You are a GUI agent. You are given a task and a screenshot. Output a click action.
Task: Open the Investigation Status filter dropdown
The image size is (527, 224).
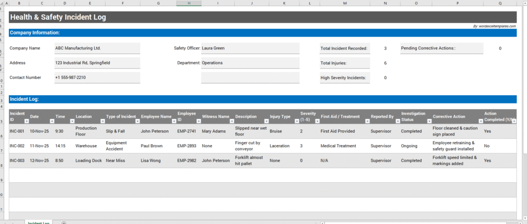429,121
